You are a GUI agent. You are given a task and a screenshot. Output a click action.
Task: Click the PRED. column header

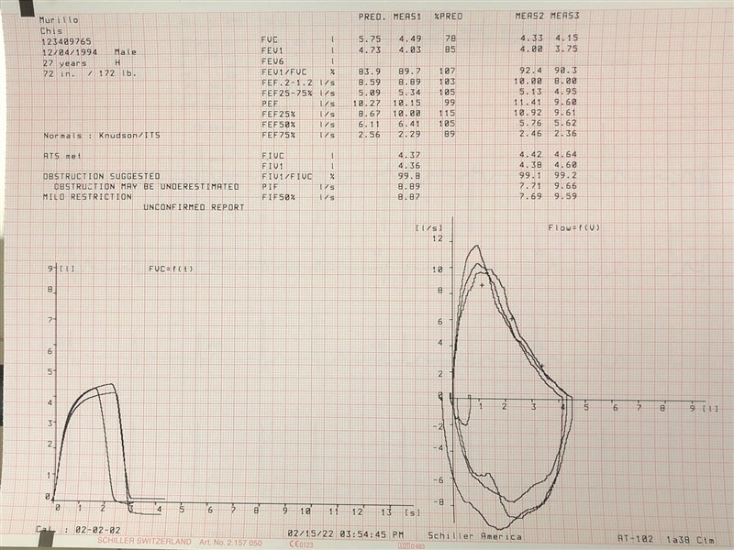pos(371,16)
